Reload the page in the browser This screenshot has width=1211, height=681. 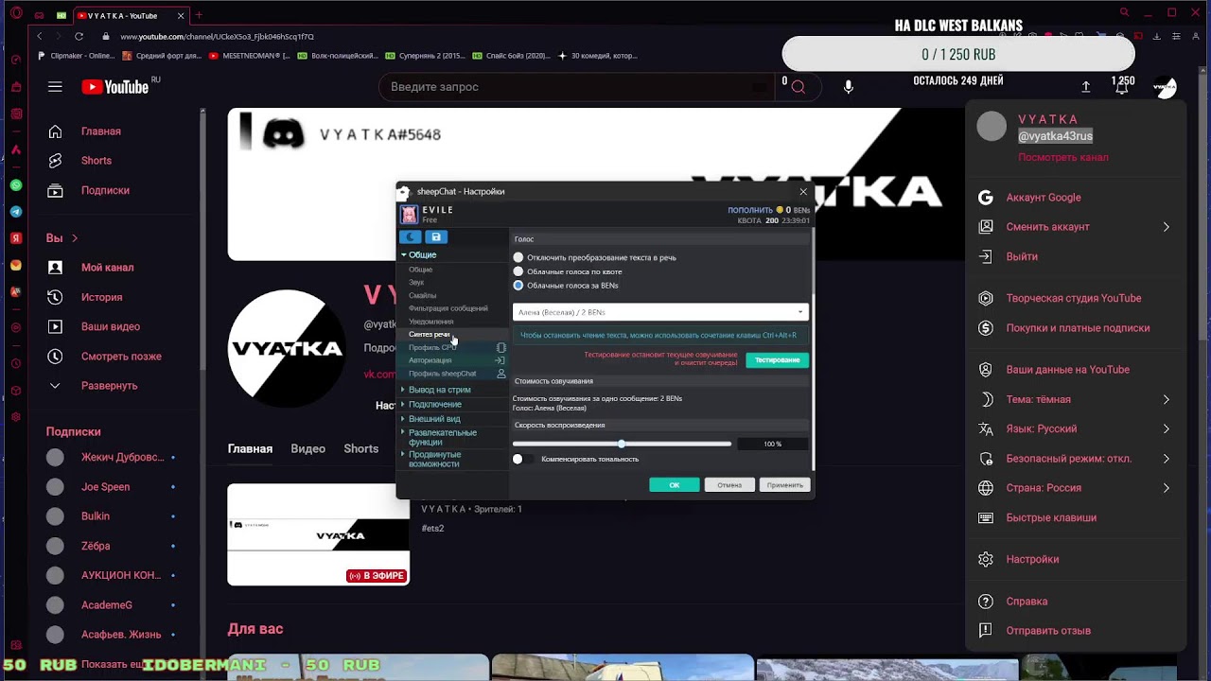tap(79, 36)
